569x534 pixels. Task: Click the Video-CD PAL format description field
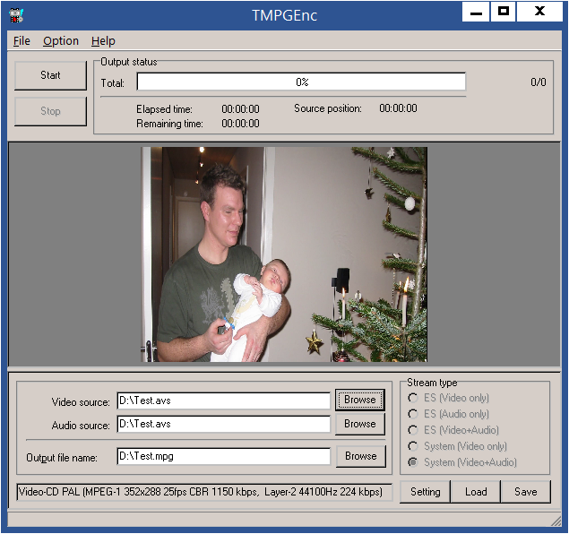204,492
